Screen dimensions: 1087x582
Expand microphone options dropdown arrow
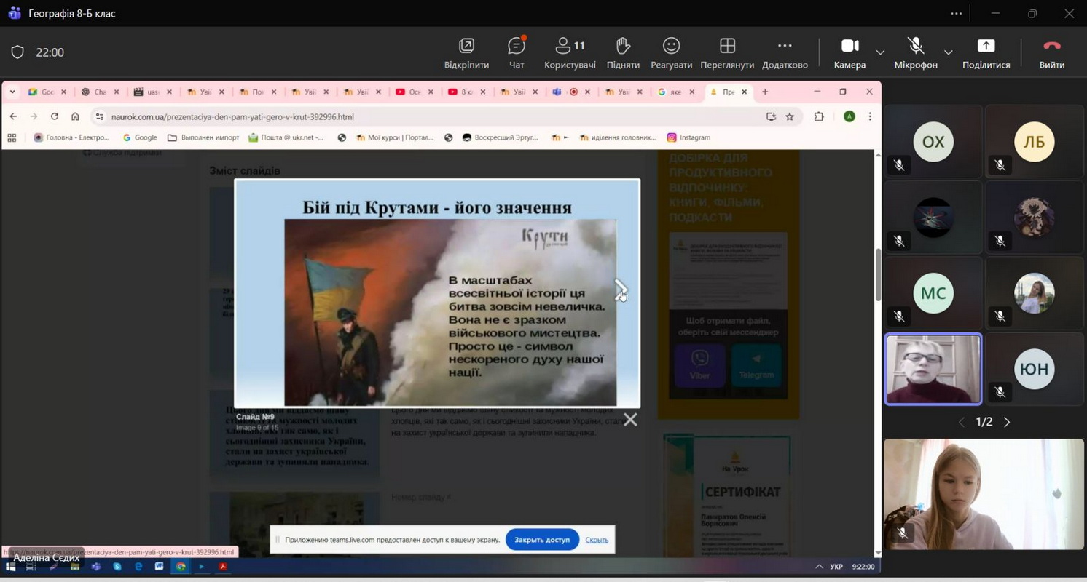click(948, 52)
